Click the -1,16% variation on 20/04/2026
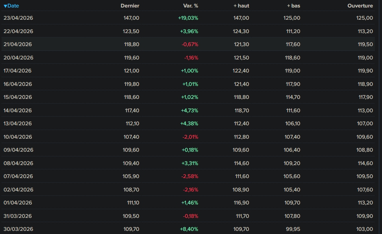Viewport: 382px width, 234px height. point(191,58)
